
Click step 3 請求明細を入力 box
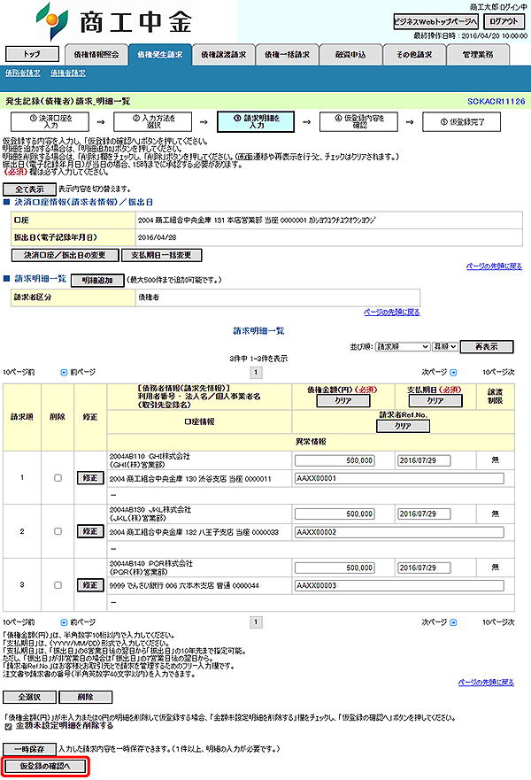256,121
